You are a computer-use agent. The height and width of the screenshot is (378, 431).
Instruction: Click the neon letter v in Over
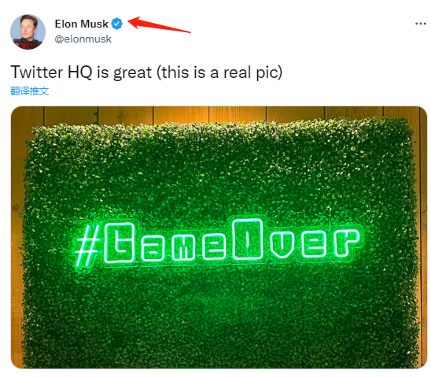tap(282, 245)
